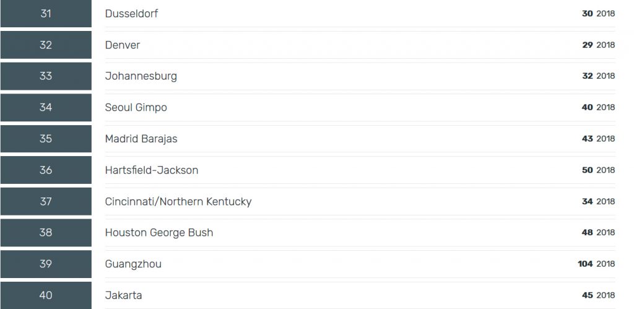Image resolution: width=634 pixels, height=309 pixels.
Task: Click the rank 33 number box
Action: [x=46, y=76]
